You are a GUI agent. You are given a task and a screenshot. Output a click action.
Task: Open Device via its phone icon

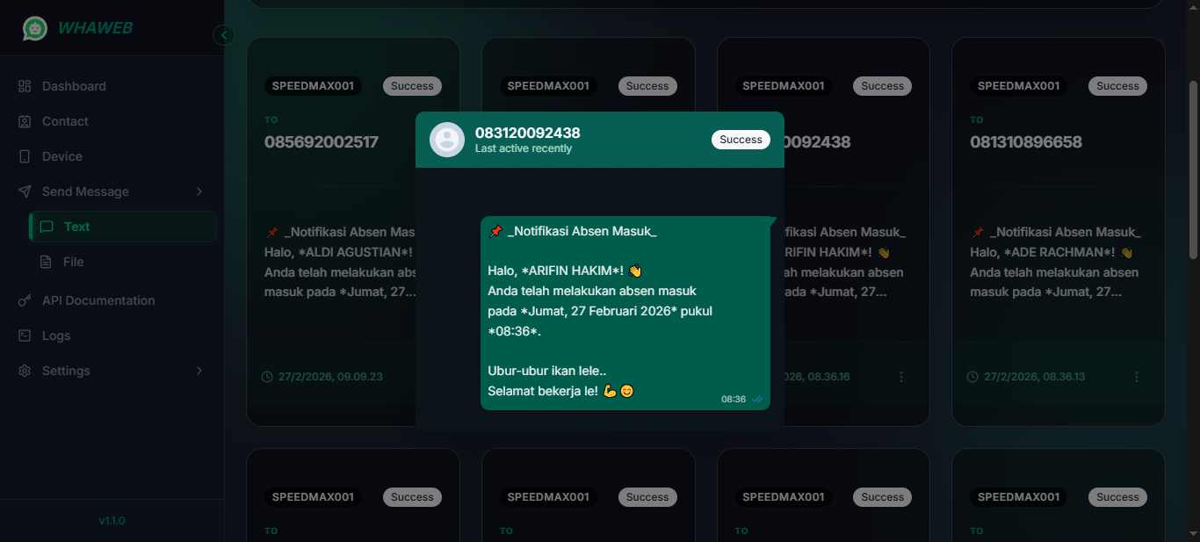(x=25, y=156)
